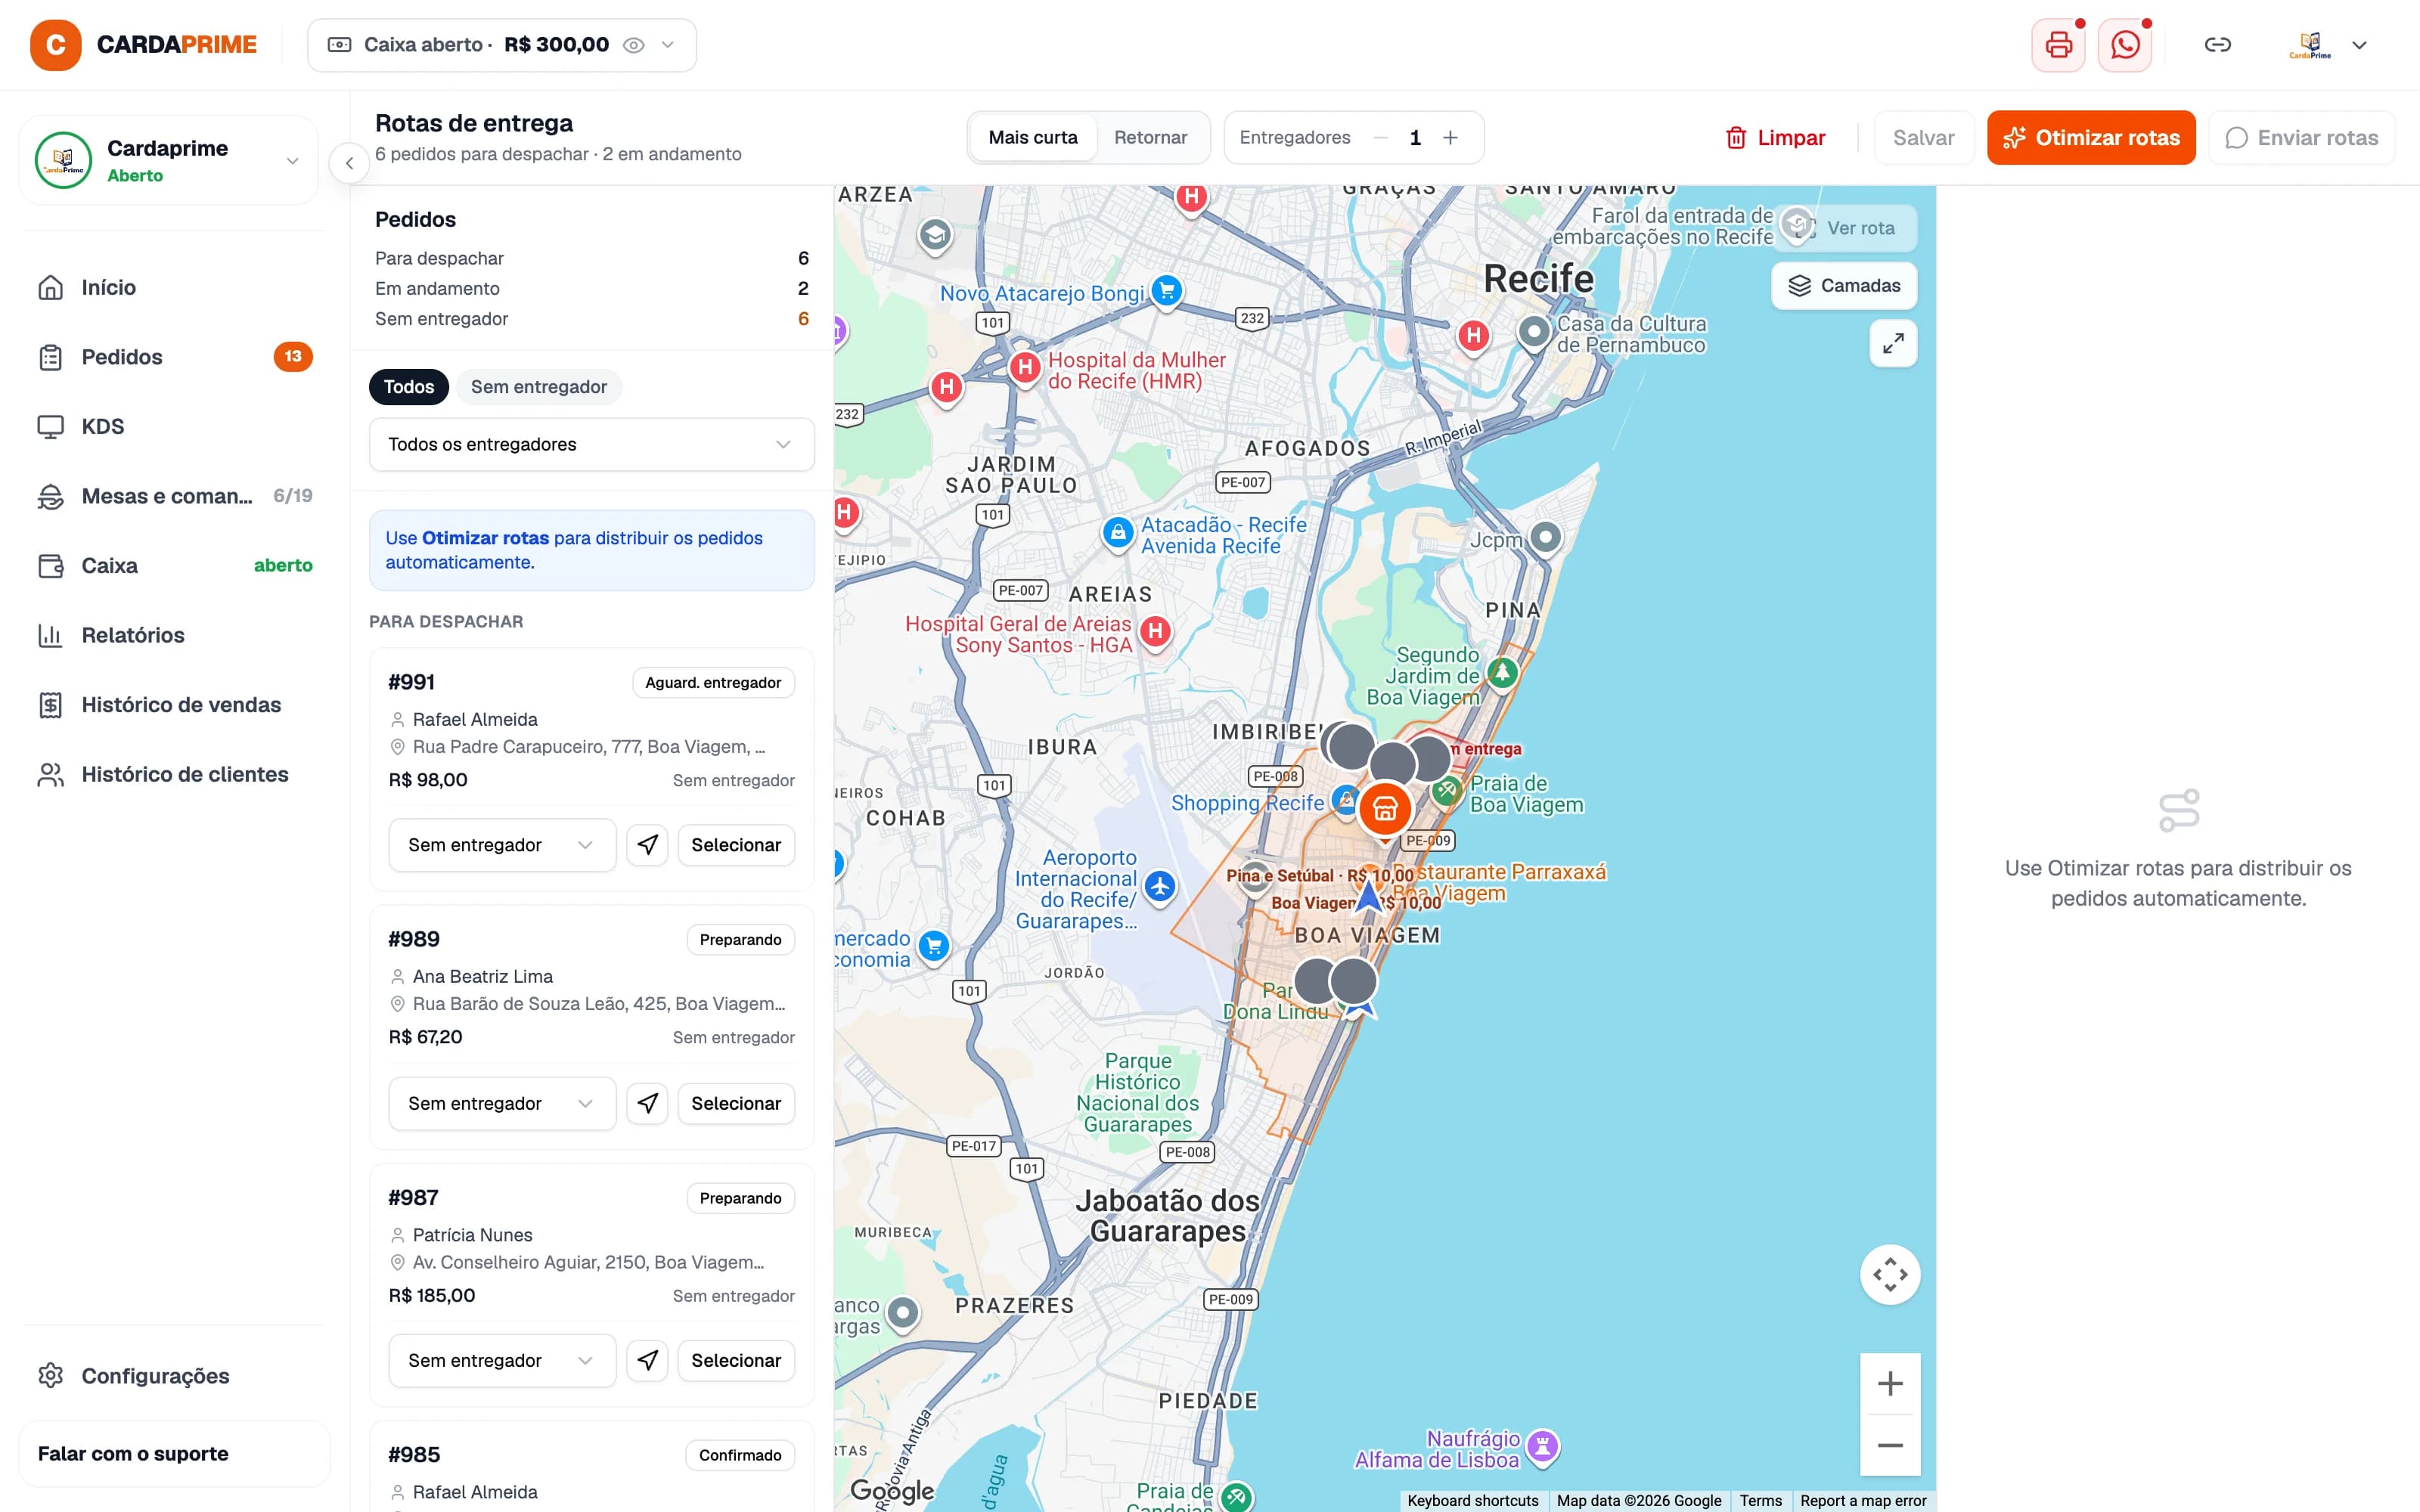The image size is (2420, 1512).
Task: Click the Atacadão - Recife map pin
Action: click(1118, 532)
